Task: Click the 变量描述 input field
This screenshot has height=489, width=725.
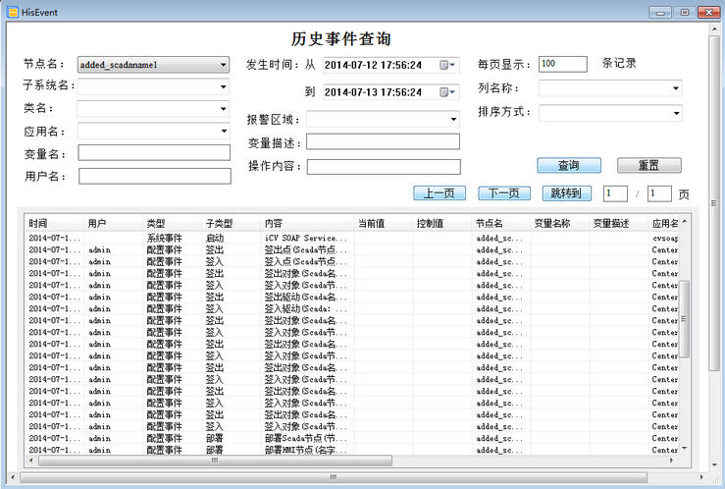Action: tap(383, 141)
